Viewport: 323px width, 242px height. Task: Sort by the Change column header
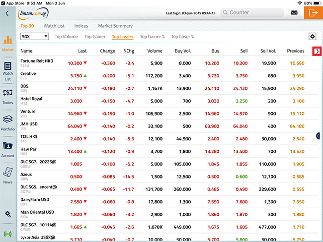[x=107, y=51]
